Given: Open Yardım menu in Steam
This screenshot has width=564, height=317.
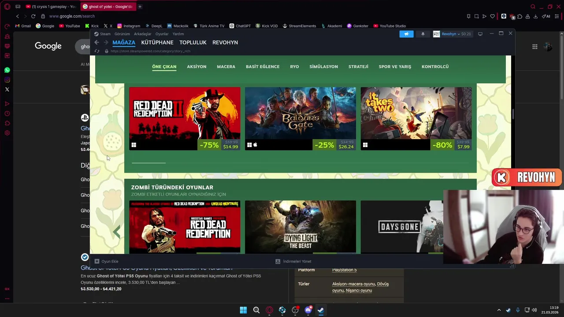Looking at the screenshot, I should pos(178,34).
